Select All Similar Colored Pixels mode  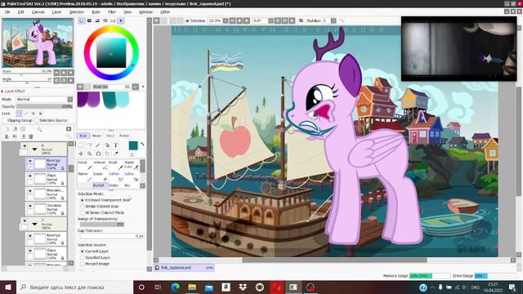click(82, 212)
